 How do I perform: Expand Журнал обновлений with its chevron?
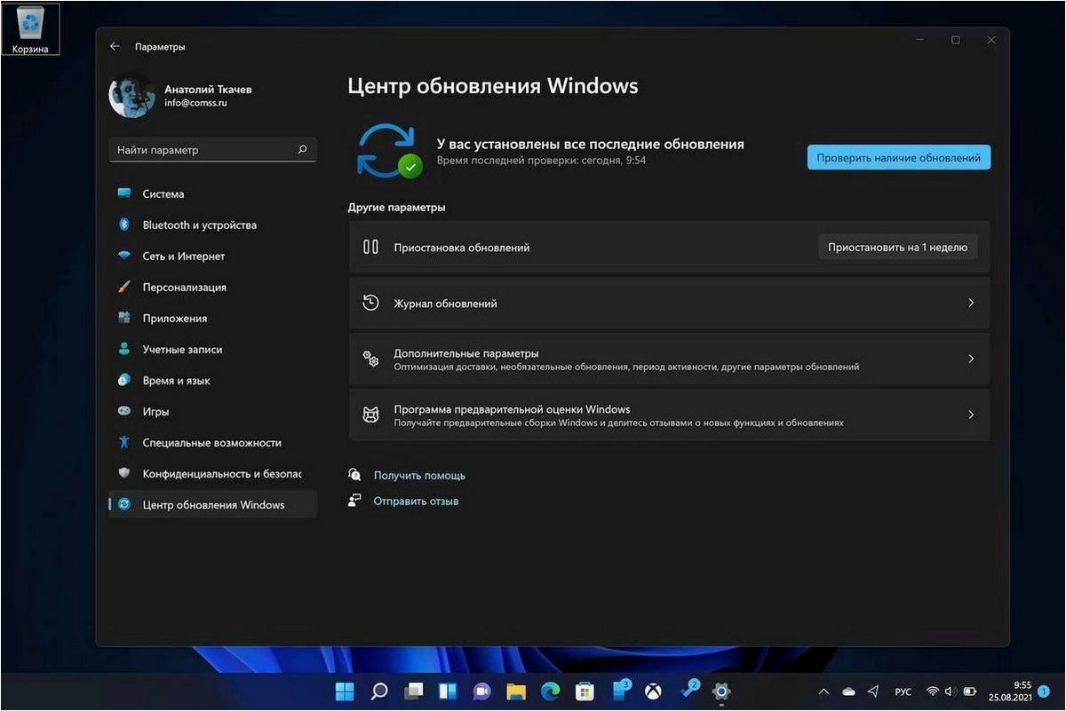[x=971, y=303]
